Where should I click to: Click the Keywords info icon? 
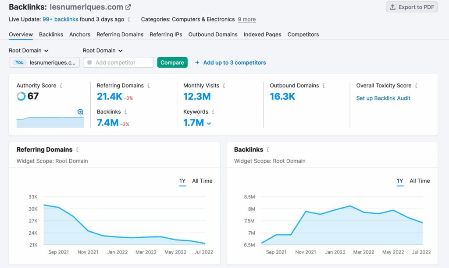pyautogui.click(x=213, y=111)
